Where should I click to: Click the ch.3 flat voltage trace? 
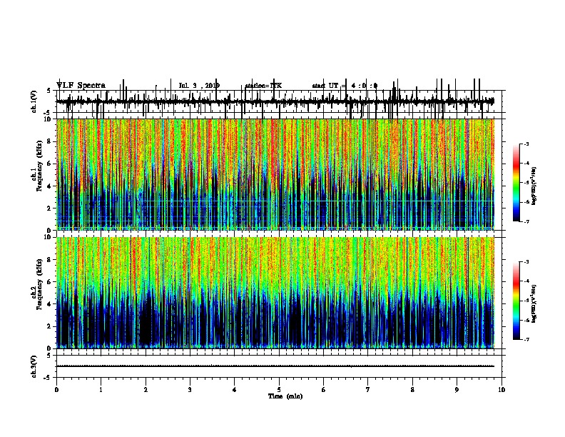tap(275, 366)
